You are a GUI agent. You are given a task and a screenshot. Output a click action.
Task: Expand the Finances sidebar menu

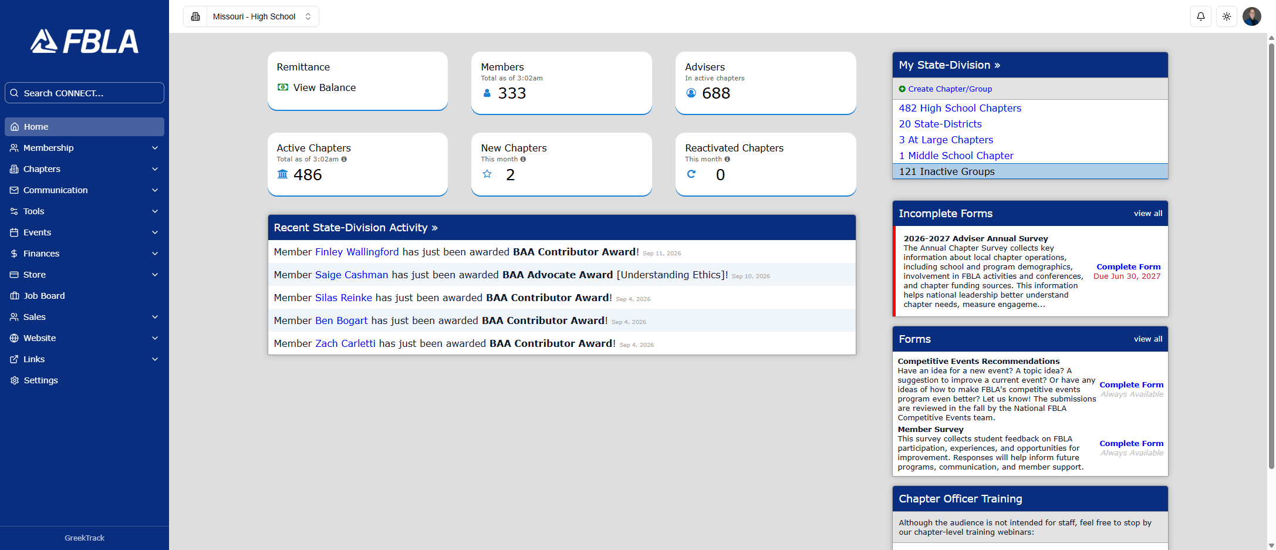tap(85, 254)
